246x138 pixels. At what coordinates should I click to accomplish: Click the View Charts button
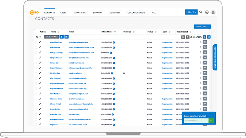[x=202, y=27]
